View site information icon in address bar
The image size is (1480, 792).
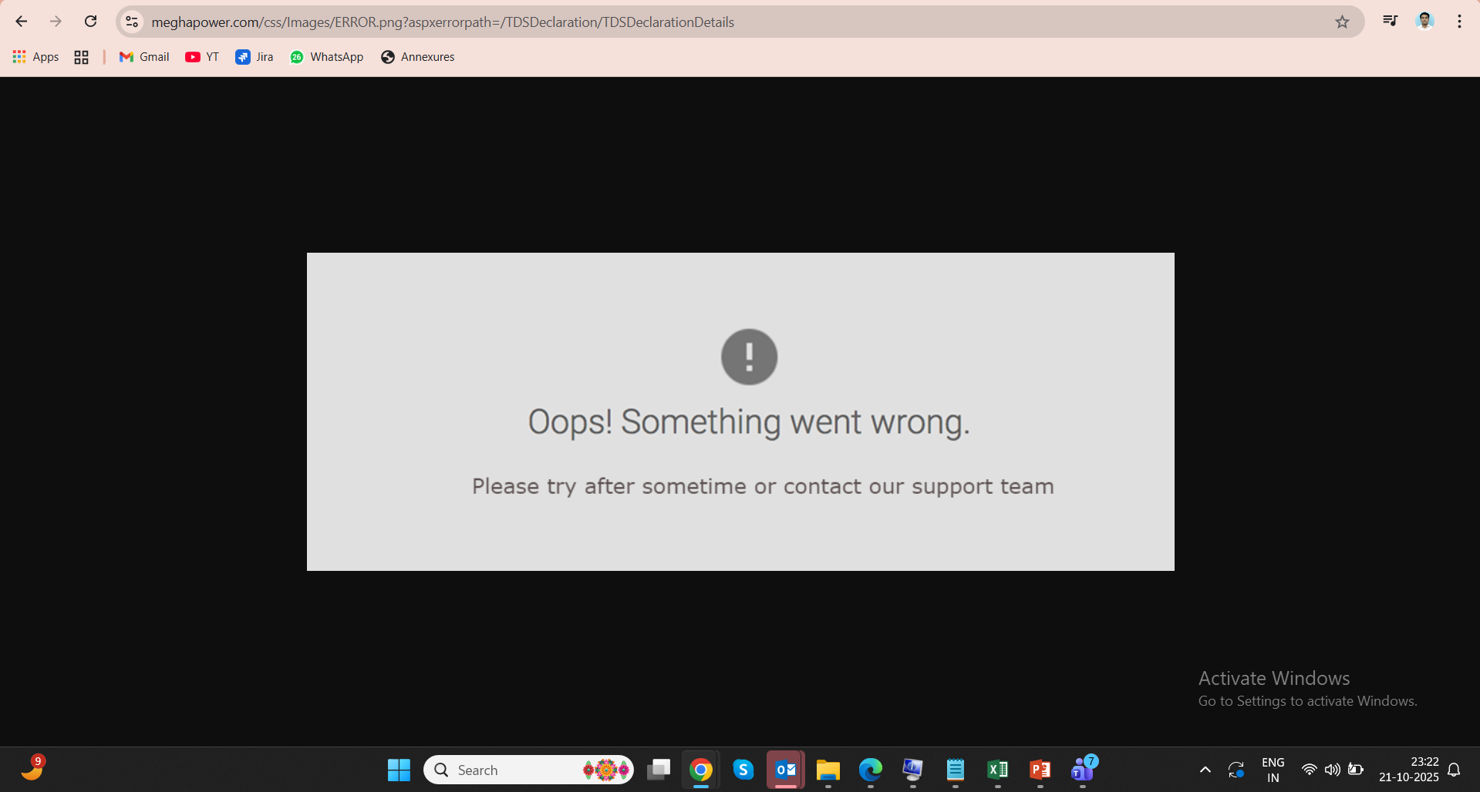[x=133, y=22]
